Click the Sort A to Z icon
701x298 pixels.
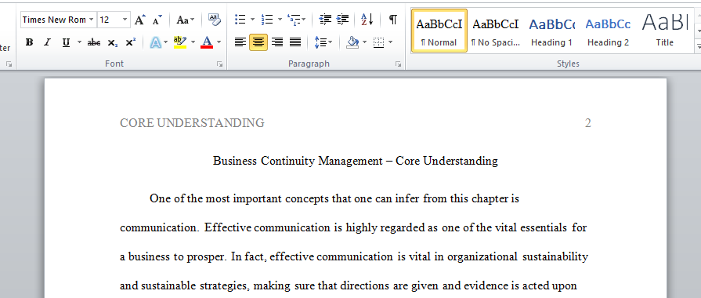click(367, 20)
